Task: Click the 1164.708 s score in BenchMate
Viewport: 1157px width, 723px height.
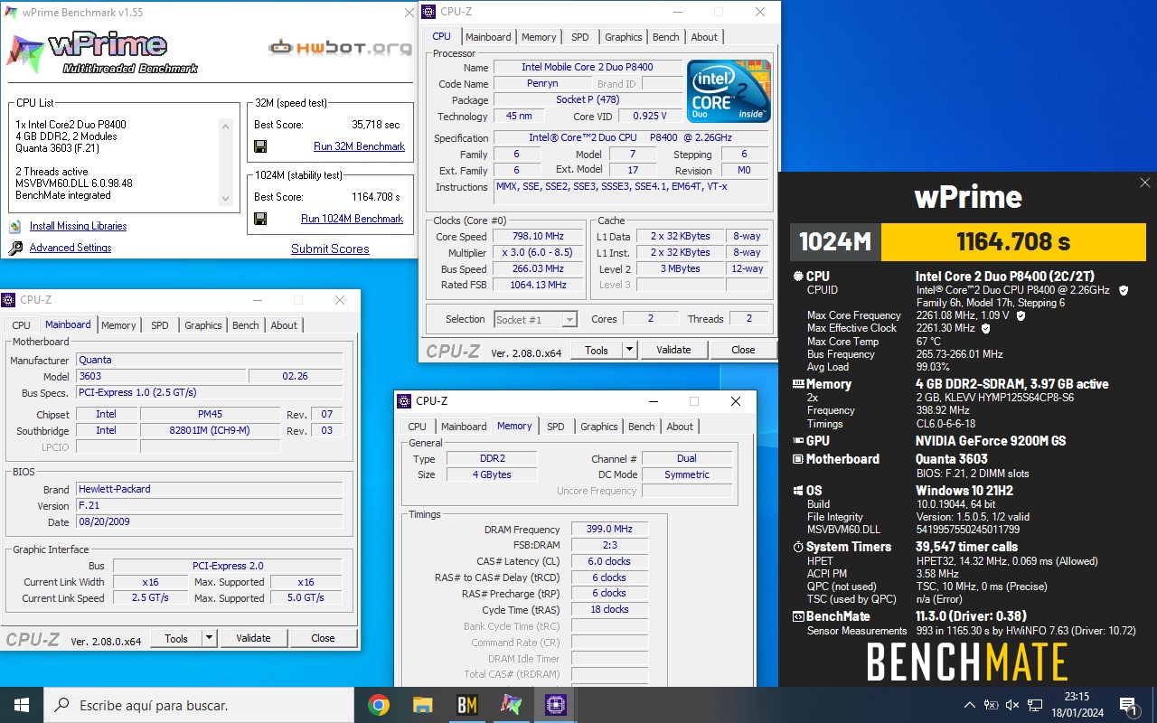Action: [1013, 241]
